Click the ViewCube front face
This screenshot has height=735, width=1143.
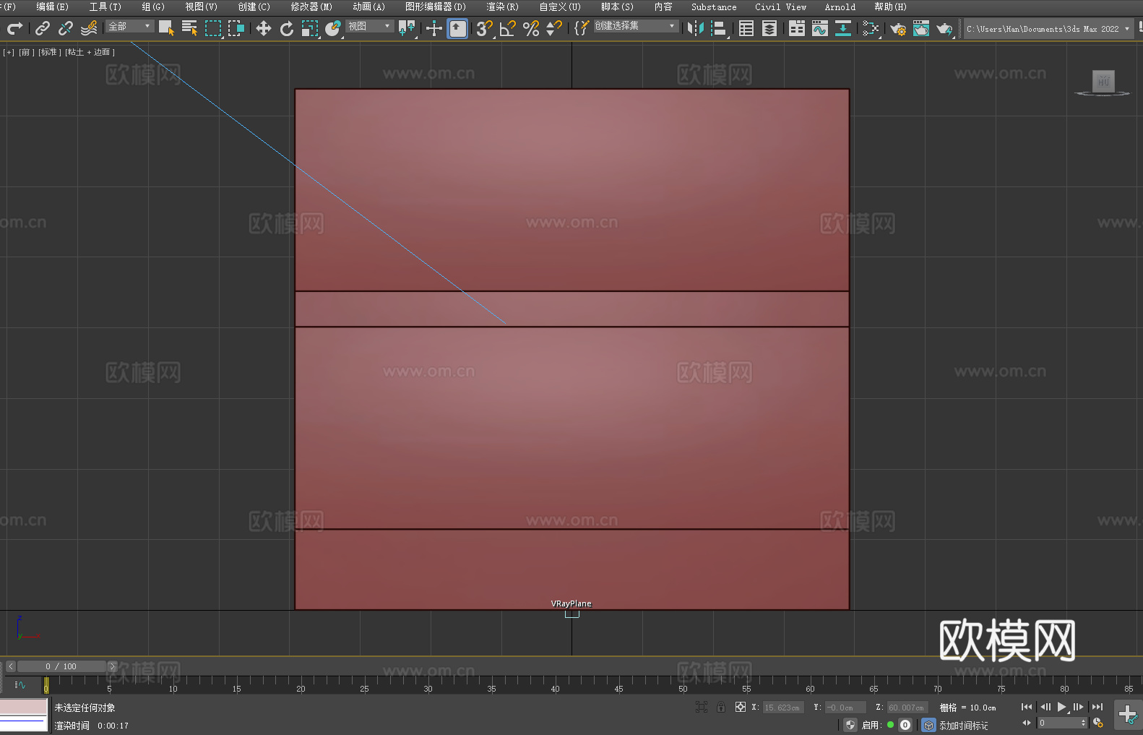[1103, 80]
